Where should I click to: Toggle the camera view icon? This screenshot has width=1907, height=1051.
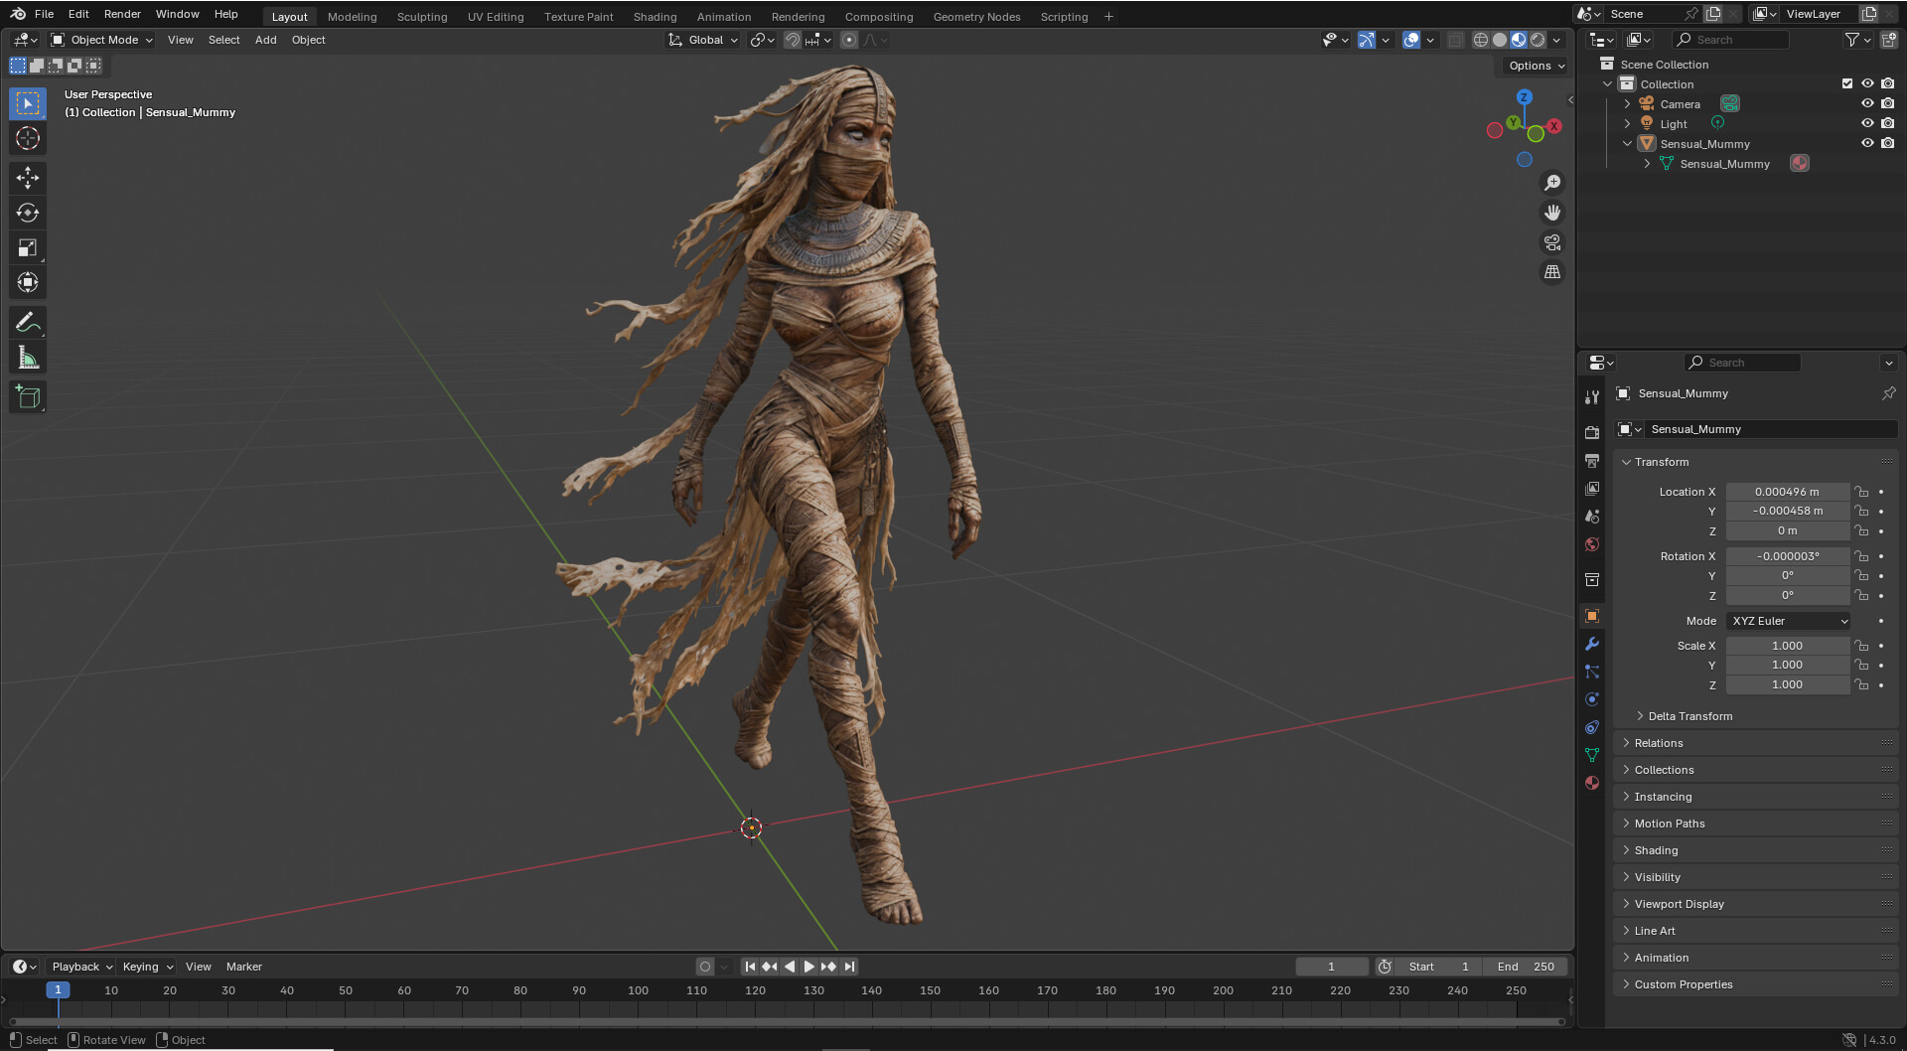[x=1551, y=242]
